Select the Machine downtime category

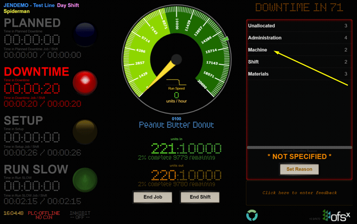[x=299, y=50]
